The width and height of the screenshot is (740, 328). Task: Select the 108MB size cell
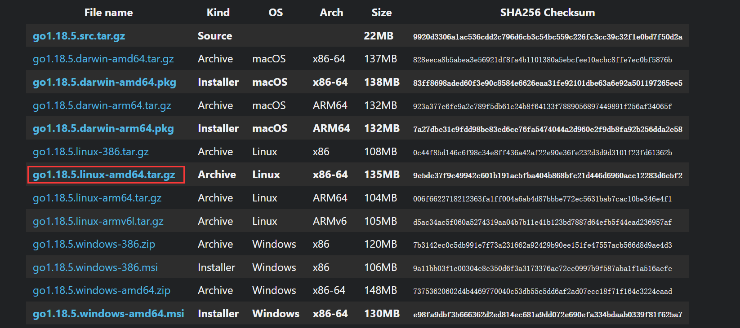[x=380, y=152]
